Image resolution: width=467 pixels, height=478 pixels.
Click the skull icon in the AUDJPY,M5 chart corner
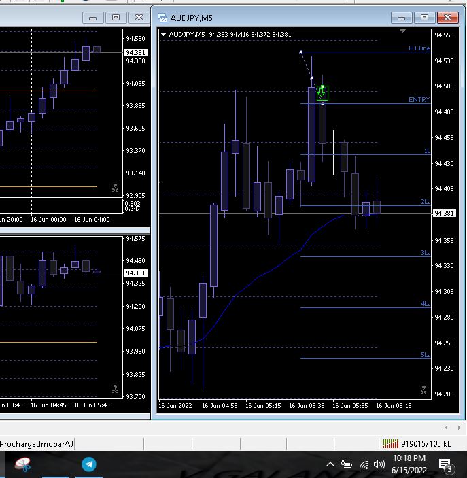point(423,390)
